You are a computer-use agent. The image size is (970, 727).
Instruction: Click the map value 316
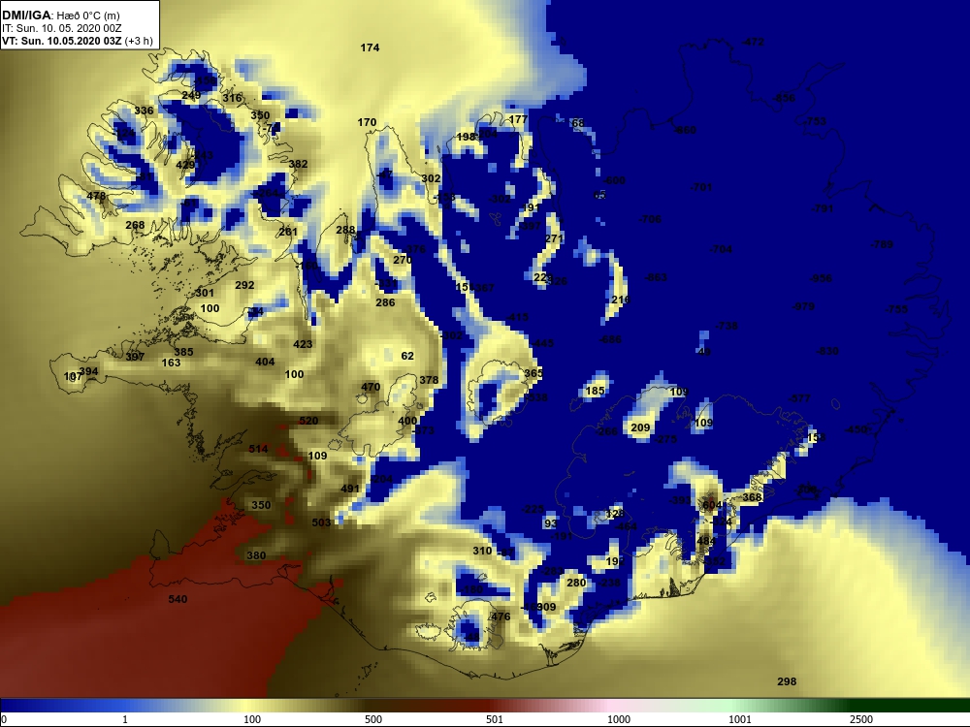232,98
